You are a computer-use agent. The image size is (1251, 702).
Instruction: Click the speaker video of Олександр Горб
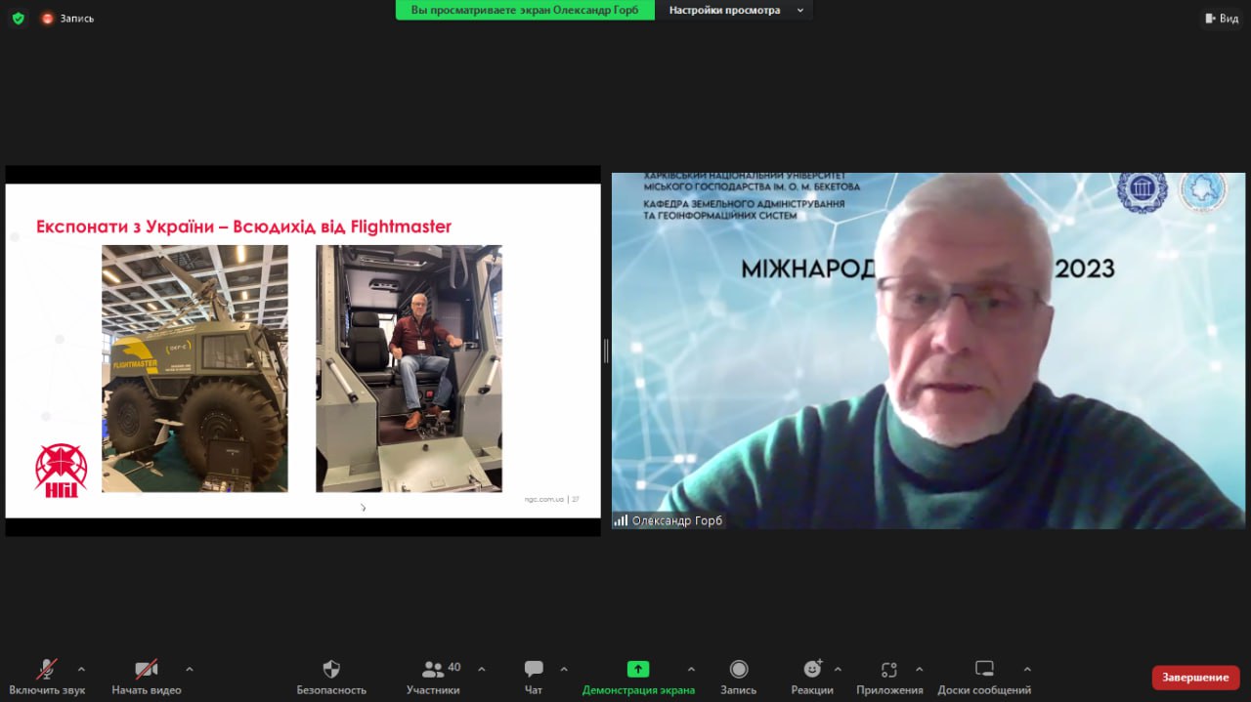[x=928, y=351]
